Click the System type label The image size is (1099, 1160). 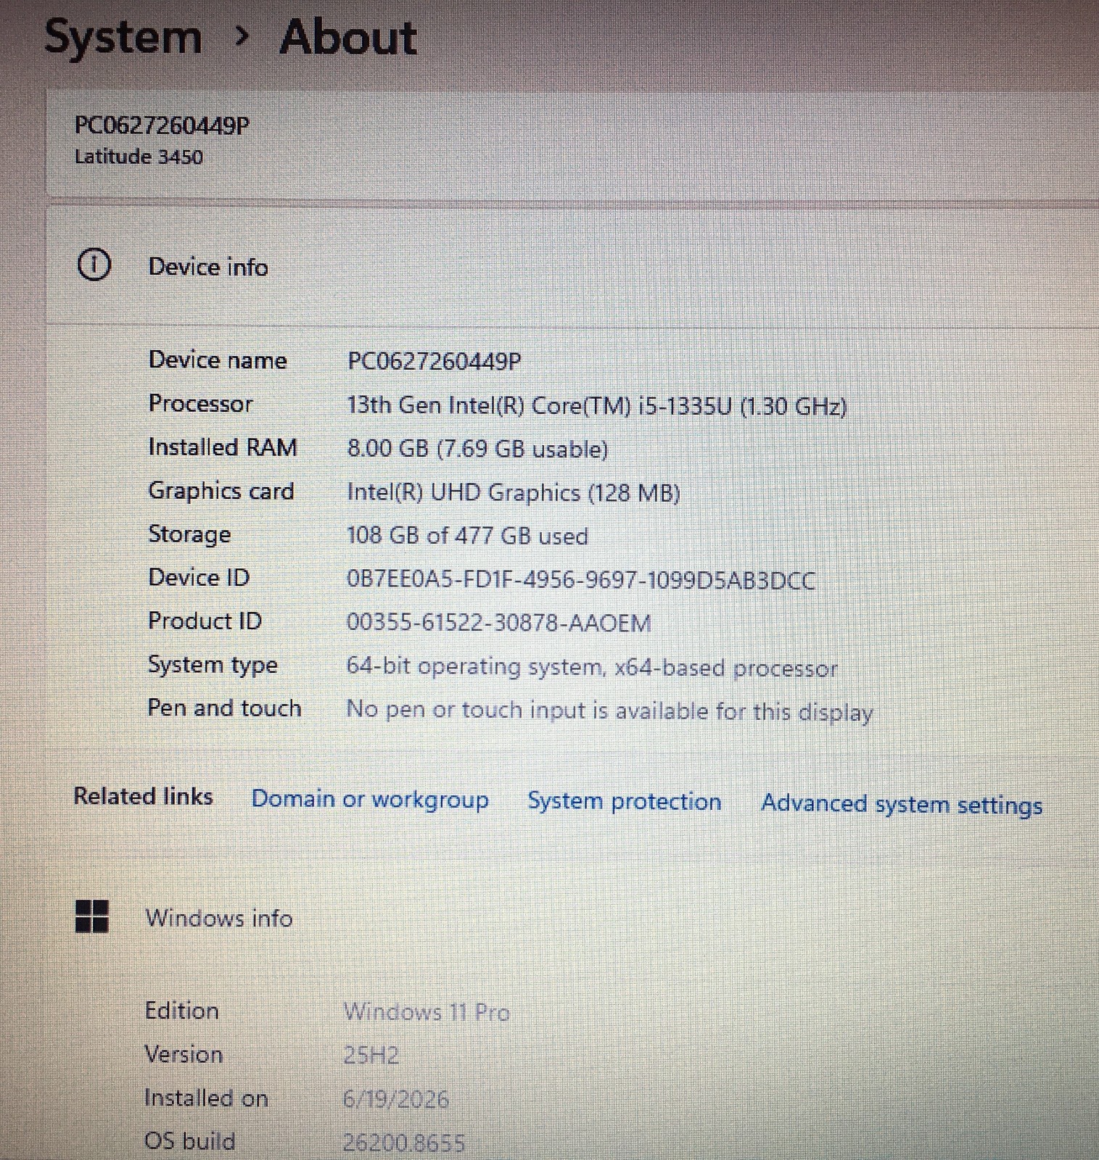(213, 665)
